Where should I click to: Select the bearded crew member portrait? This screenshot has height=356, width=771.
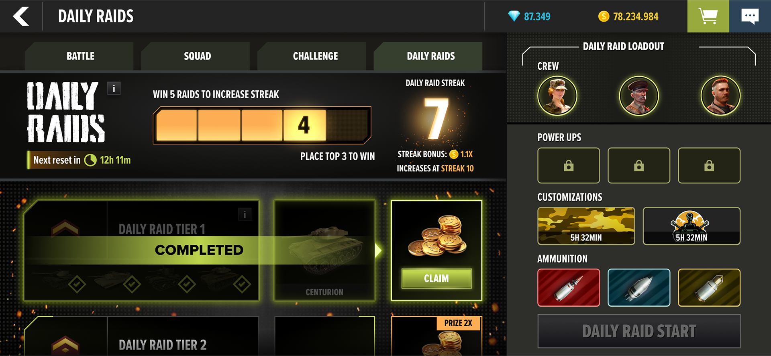(720, 96)
